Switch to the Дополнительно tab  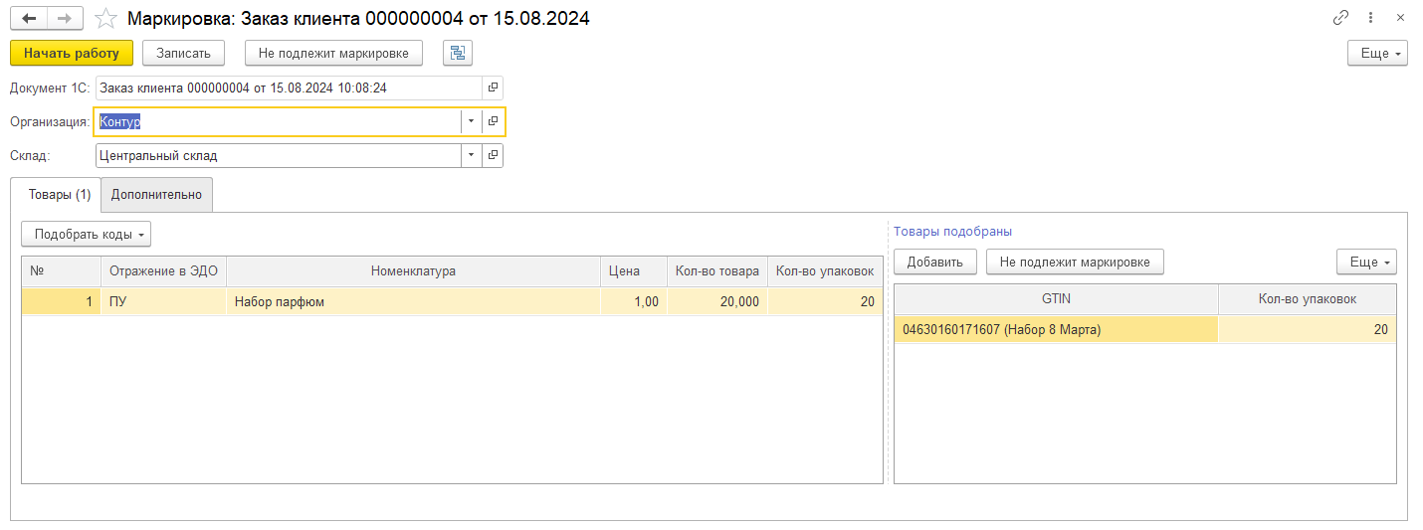click(156, 195)
